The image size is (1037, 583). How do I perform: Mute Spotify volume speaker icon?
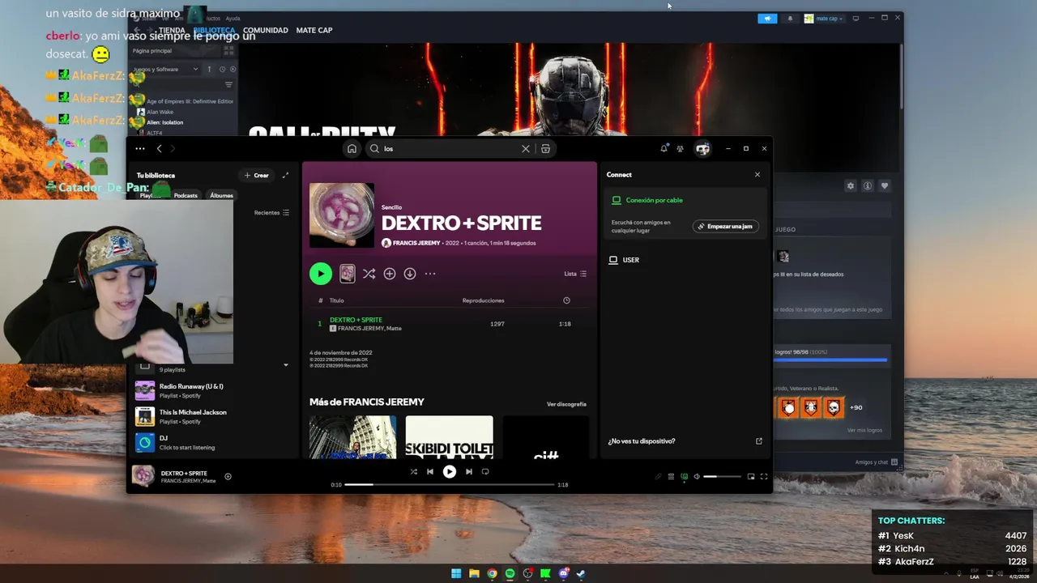(x=697, y=477)
